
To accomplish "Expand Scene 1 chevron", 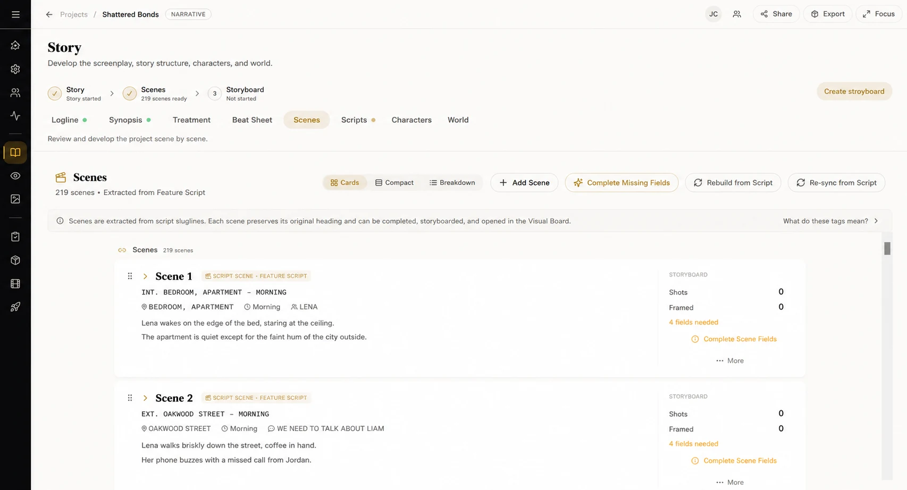I will click(145, 276).
